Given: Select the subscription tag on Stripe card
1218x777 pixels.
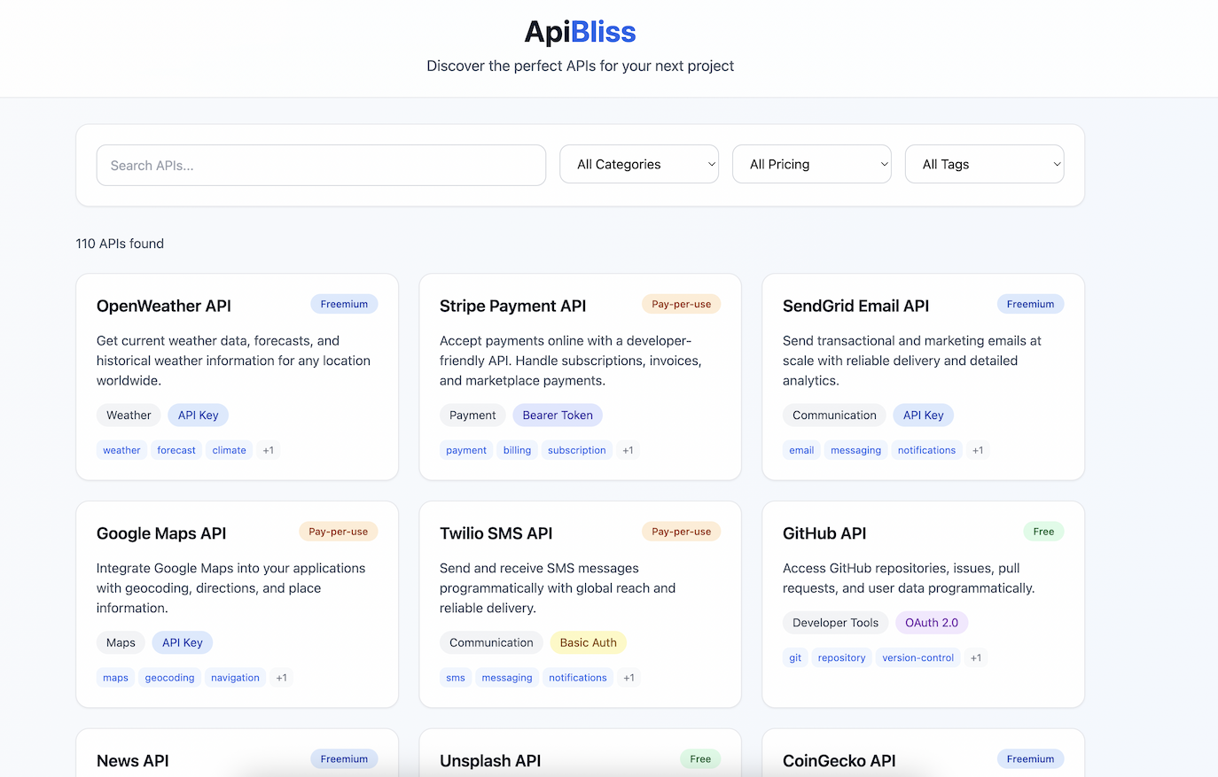Looking at the screenshot, I should [x=576, y=450].
